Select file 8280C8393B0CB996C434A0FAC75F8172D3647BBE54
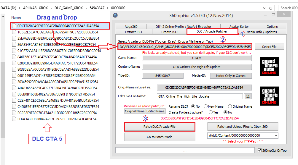Viewport: 298px width, 165px height. tap(58, 63)
